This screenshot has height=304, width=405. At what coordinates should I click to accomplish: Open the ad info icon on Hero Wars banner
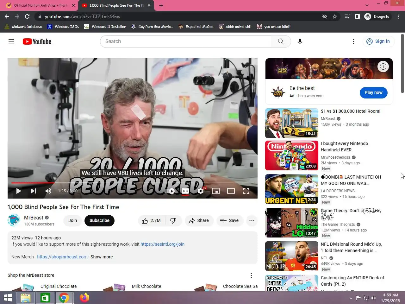(383, 66)
